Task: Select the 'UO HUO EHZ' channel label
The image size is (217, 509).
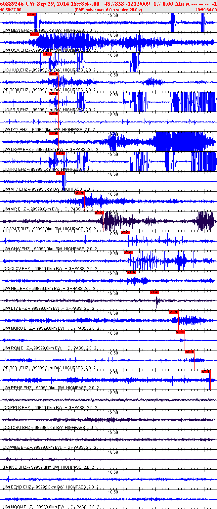Action: [x=16, y=70]
